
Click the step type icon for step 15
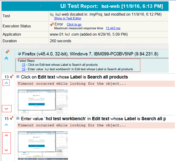click(18, 118)
